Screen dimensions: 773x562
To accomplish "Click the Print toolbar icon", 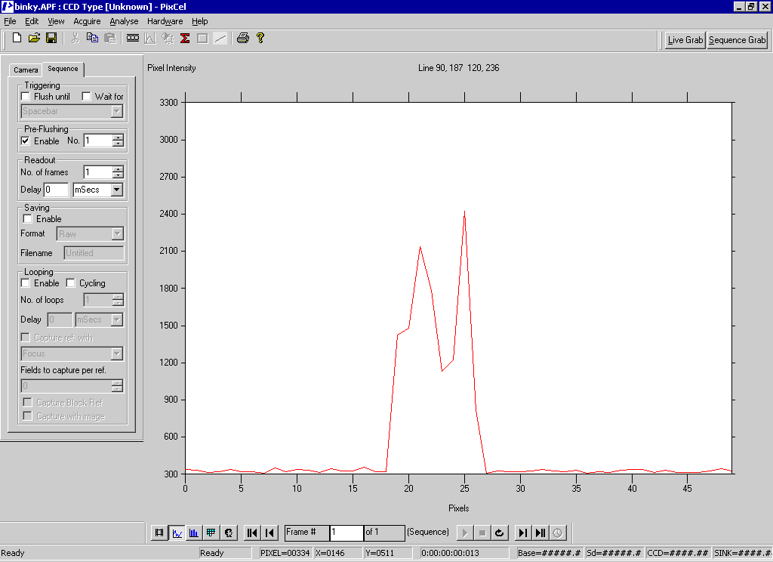I will tap(242, 38).
